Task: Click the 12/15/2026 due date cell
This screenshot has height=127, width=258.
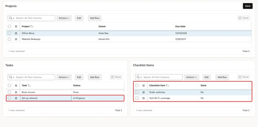Action: [213, 33]
